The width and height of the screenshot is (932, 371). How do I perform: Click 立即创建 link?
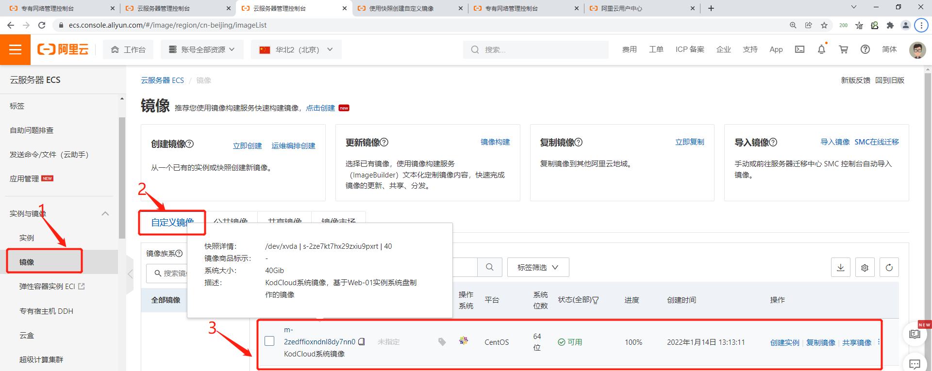pos(247,146)
